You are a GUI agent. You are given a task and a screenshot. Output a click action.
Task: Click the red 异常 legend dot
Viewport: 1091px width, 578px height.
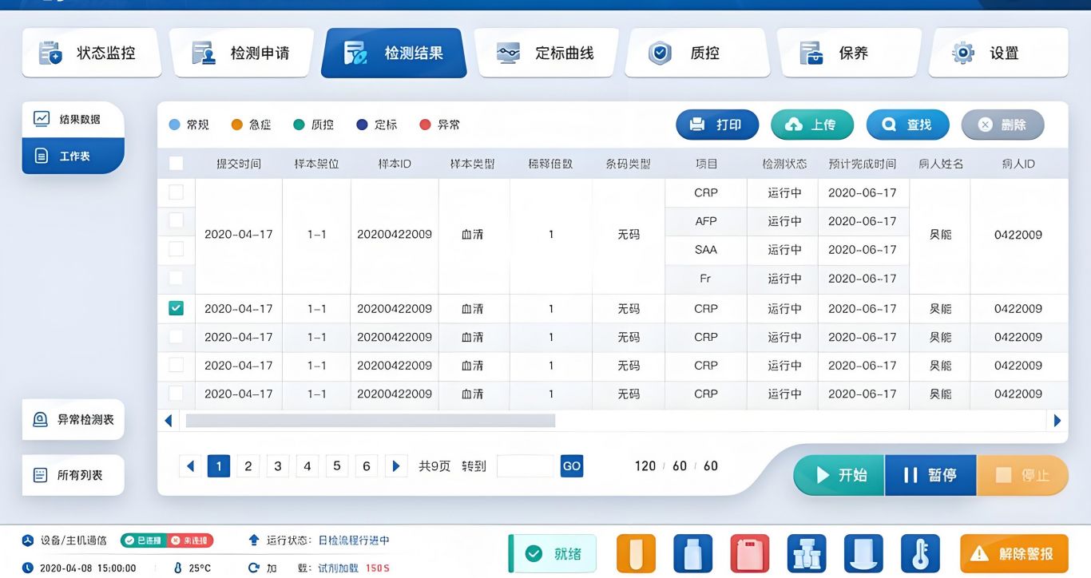425,125
